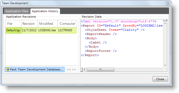The height and width of the screenshot is (93, 179).
Task: Click the next revisions >> arrows
Action: click(x=74, y=70)
